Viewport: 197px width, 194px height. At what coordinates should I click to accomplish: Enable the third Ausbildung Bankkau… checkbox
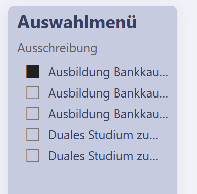[x=33, y=114]
